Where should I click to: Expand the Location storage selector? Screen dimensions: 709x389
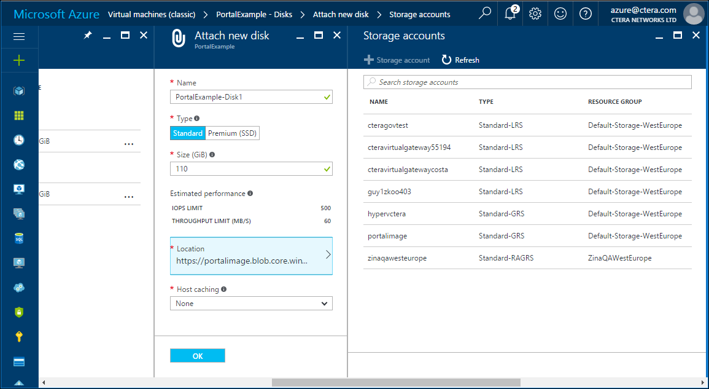(251, 256)
